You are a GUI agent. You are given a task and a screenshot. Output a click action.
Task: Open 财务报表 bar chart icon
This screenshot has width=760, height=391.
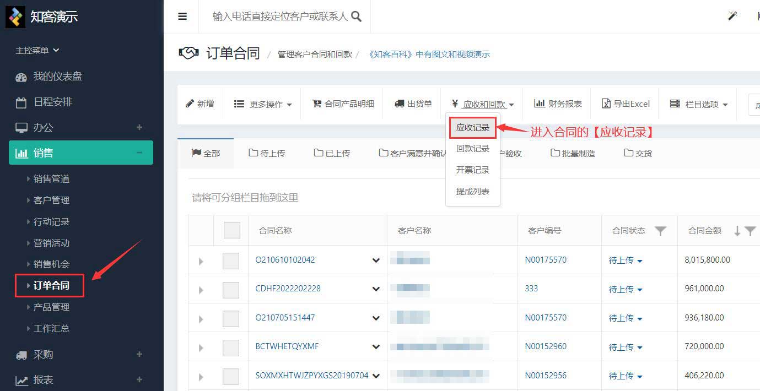click(540, 104)
